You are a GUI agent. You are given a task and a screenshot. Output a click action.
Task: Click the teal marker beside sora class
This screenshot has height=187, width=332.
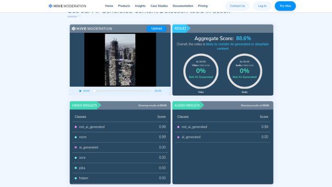click(76, 157)
